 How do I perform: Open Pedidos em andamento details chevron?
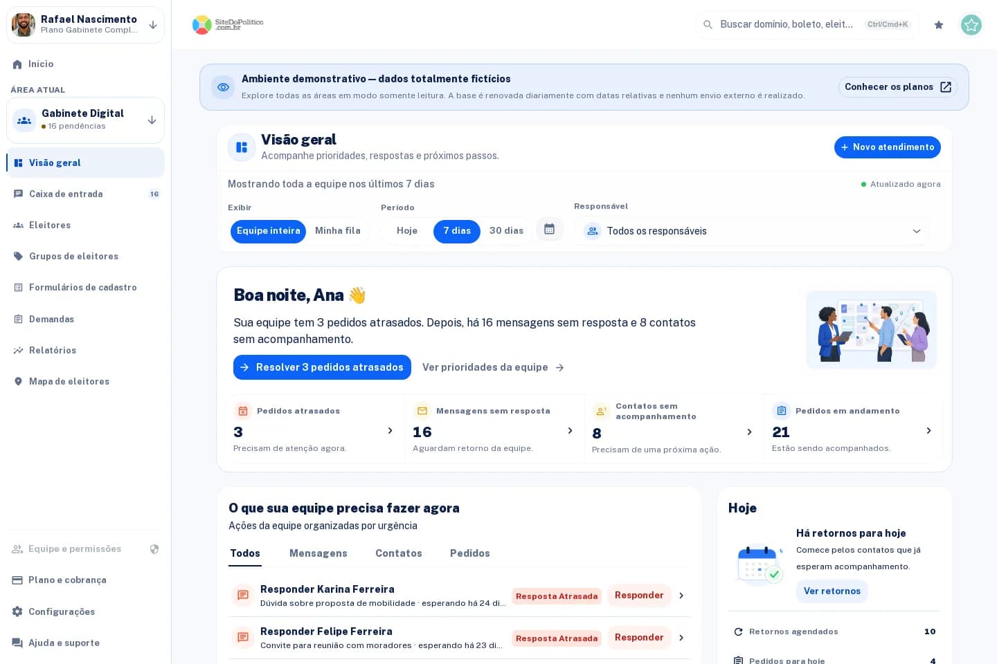coord(928,431)
